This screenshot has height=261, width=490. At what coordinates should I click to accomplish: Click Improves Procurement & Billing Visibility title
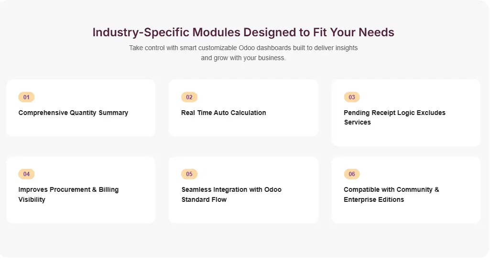coord(68,194)
